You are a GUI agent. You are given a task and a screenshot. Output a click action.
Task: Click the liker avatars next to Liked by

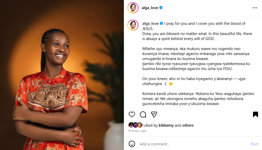[x=135, y=125]
